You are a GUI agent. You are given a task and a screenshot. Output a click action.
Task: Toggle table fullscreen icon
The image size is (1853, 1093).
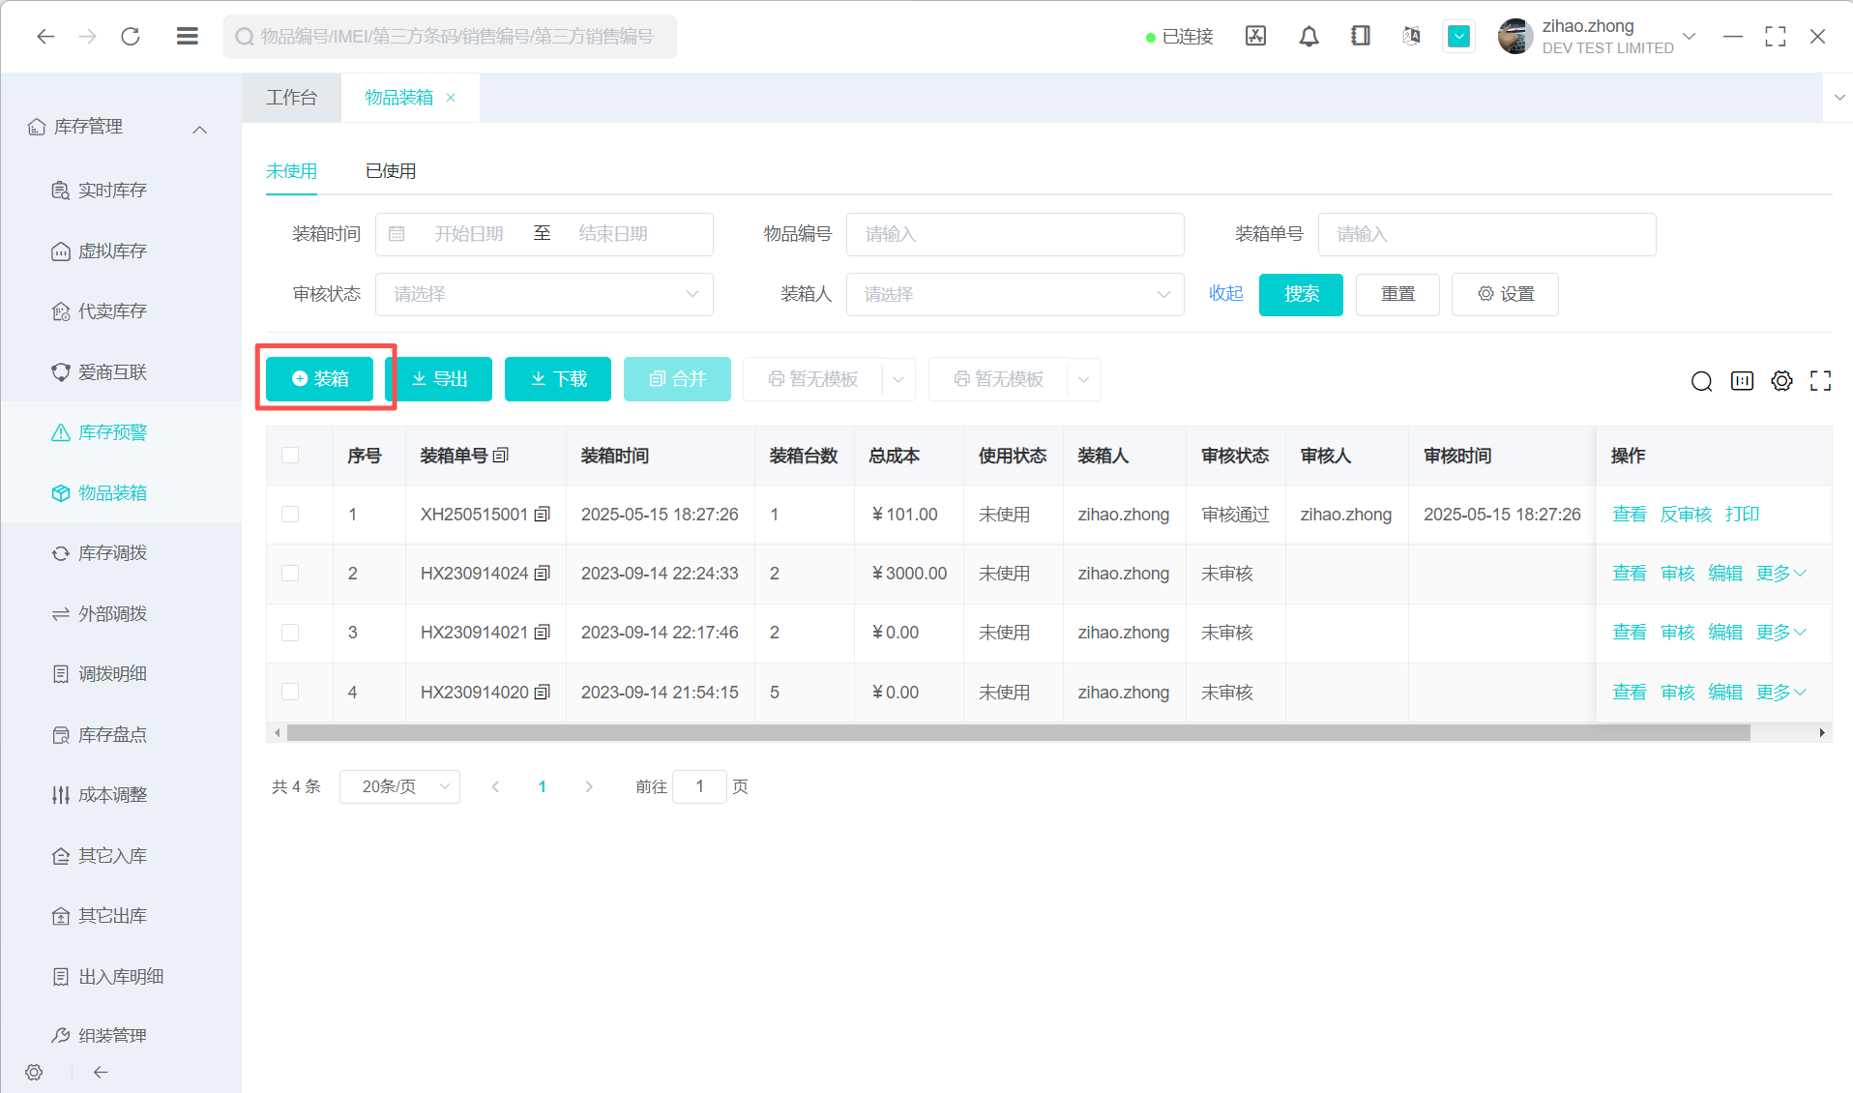pyautogui.click(x=1820, y=381)
